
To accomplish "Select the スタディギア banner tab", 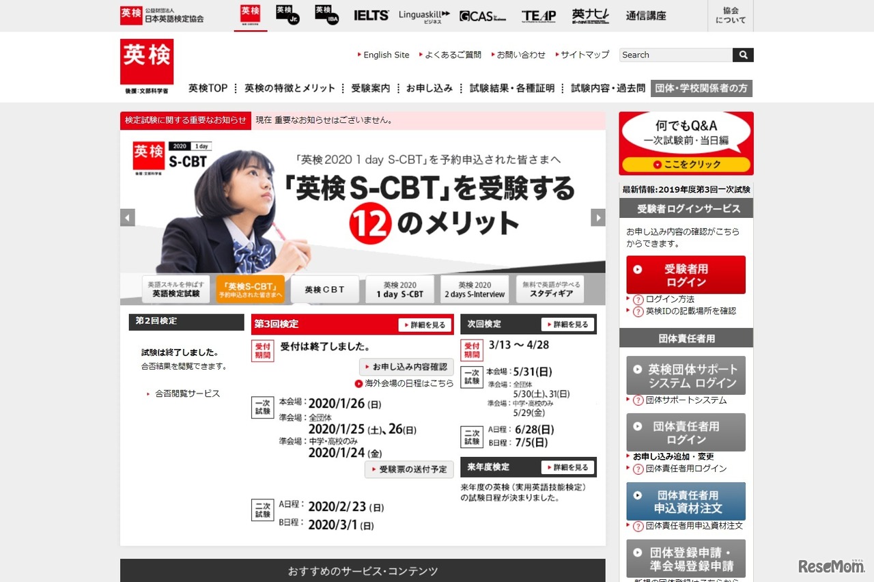I will pyautogui.click(x=550, y=289).
